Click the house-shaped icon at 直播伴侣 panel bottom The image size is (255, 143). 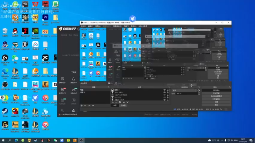(x=74, y=111)
